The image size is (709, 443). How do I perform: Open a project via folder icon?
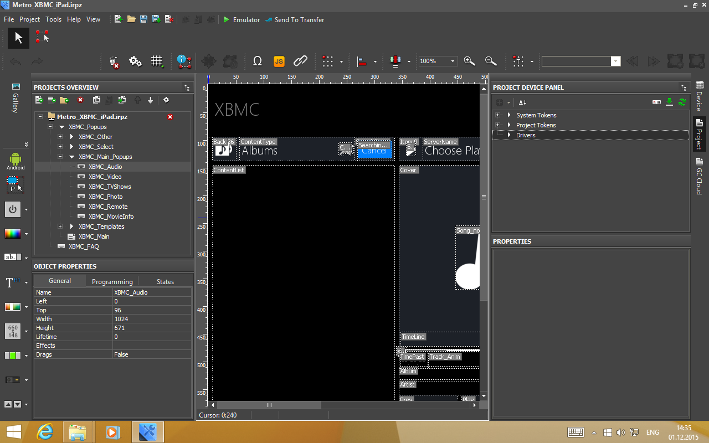[x=131, y=19]
